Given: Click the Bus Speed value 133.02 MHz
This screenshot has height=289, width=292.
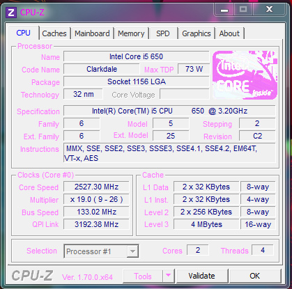Looking at the screenshot, I should point(96,212).
